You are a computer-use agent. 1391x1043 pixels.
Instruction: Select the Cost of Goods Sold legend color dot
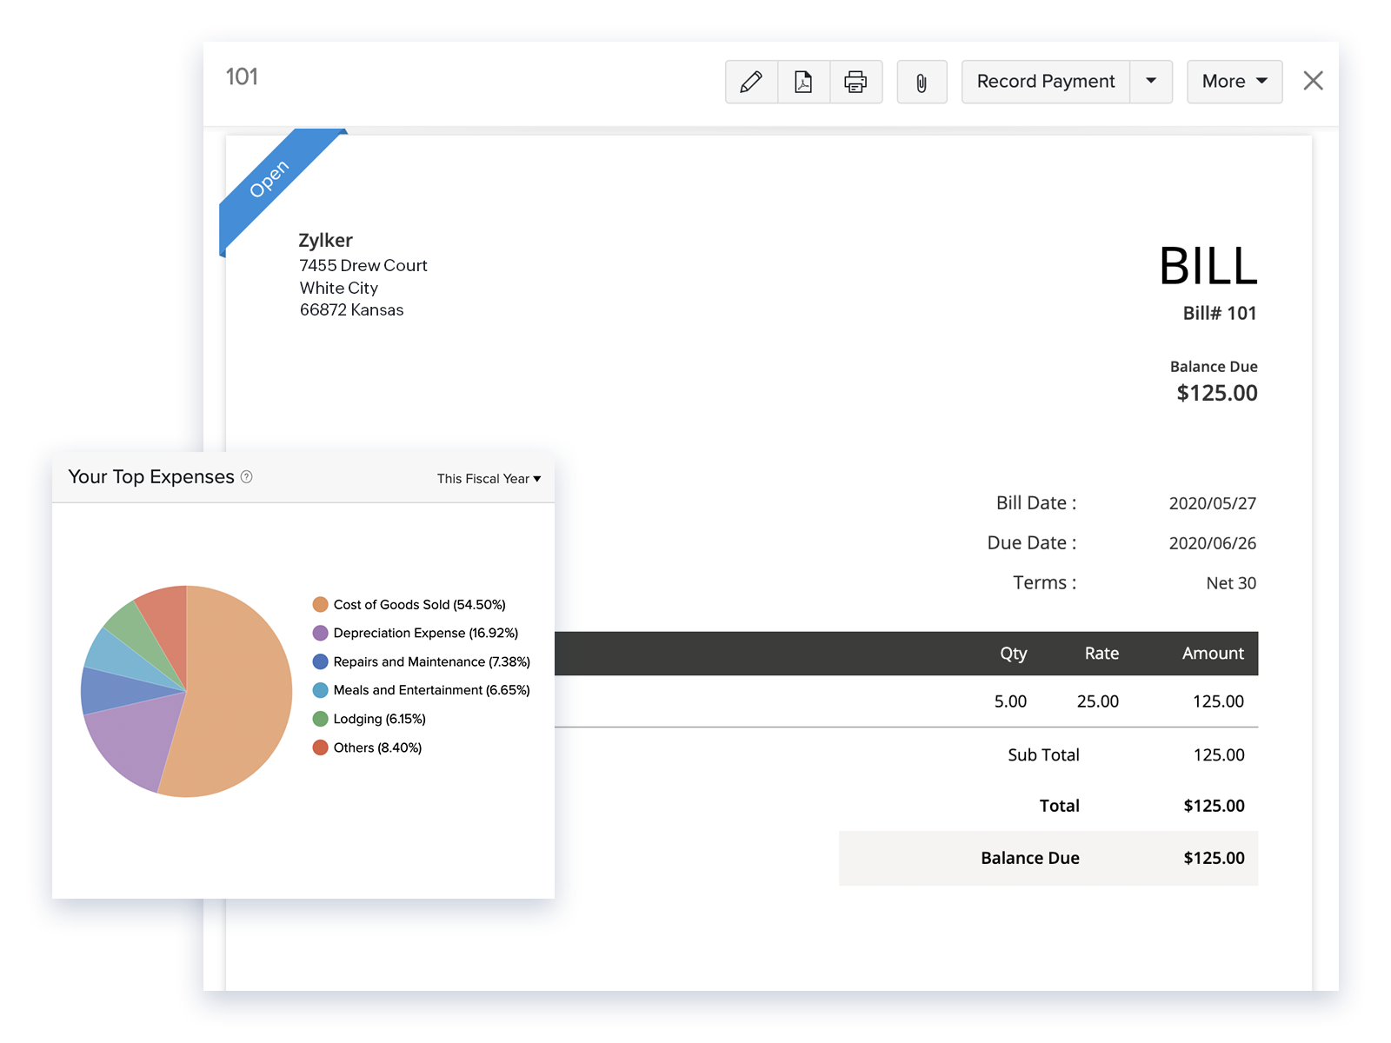pyautogui.click(x=319, y=603)
